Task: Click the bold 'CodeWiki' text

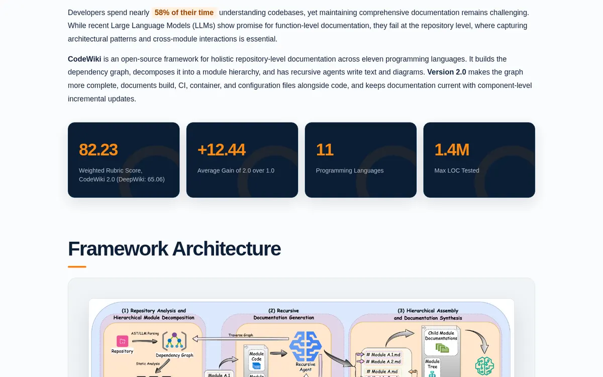Action: point(84,59)
